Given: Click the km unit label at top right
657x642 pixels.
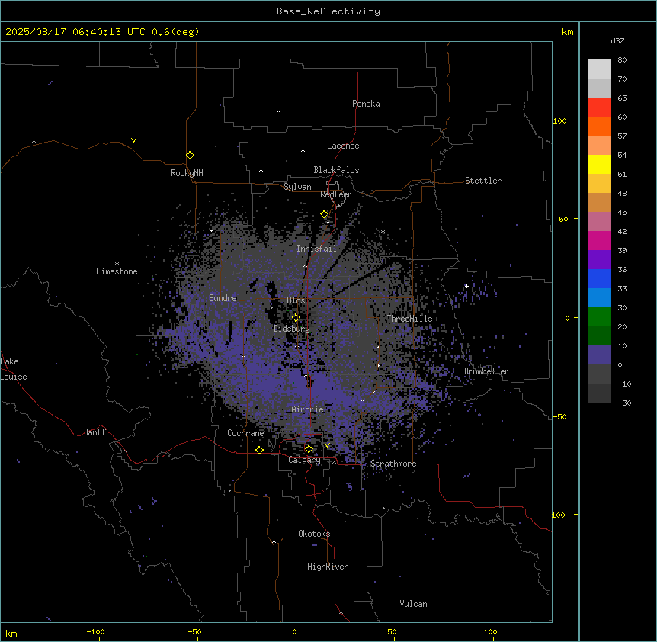Looking at the screenshot, I should [568, 32].
